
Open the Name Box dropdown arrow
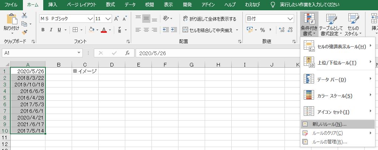click(79, 53)
